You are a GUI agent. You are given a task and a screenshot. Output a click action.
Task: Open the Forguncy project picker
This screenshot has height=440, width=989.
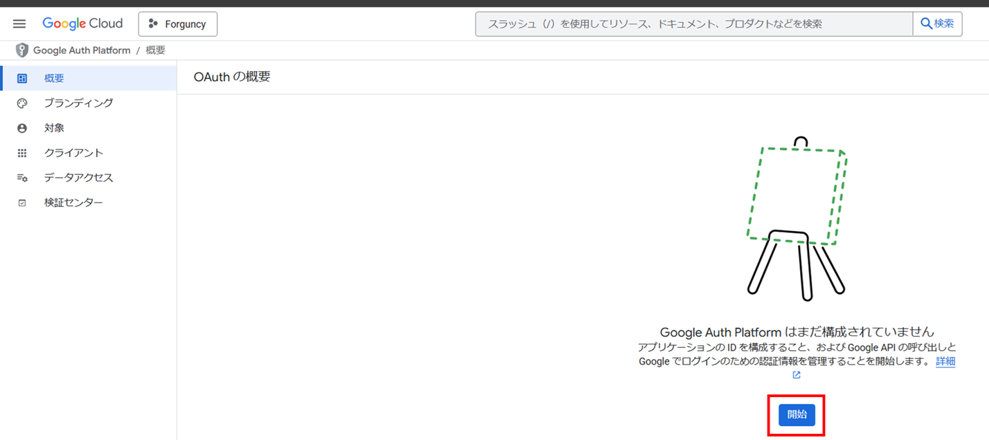click(x=178, y=24)
